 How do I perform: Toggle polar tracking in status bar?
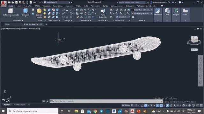point(146,105)
